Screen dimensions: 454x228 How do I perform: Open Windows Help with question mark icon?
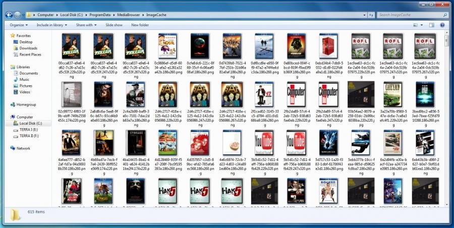click(x=442, y=25)
